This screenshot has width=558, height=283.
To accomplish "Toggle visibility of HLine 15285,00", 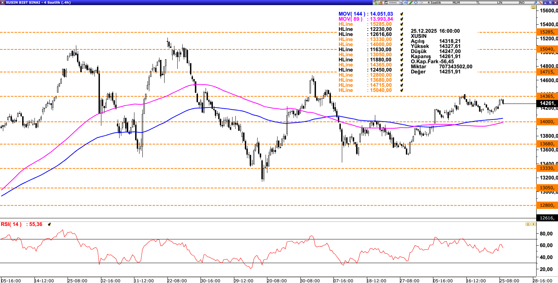I will (402, 24).
